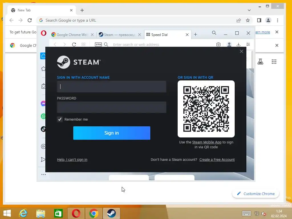Reload the page in Opera
Viewport: 292px width, 219px height.
click(x=74, y=44)
